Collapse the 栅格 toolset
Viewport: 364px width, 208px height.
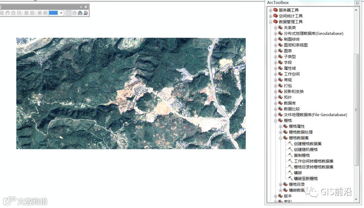pyautogui.click(x=276, y=121)
